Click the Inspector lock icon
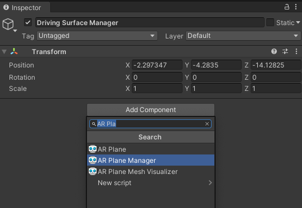The height and width of the screenshot is (208, 302). tap(287, 7)
